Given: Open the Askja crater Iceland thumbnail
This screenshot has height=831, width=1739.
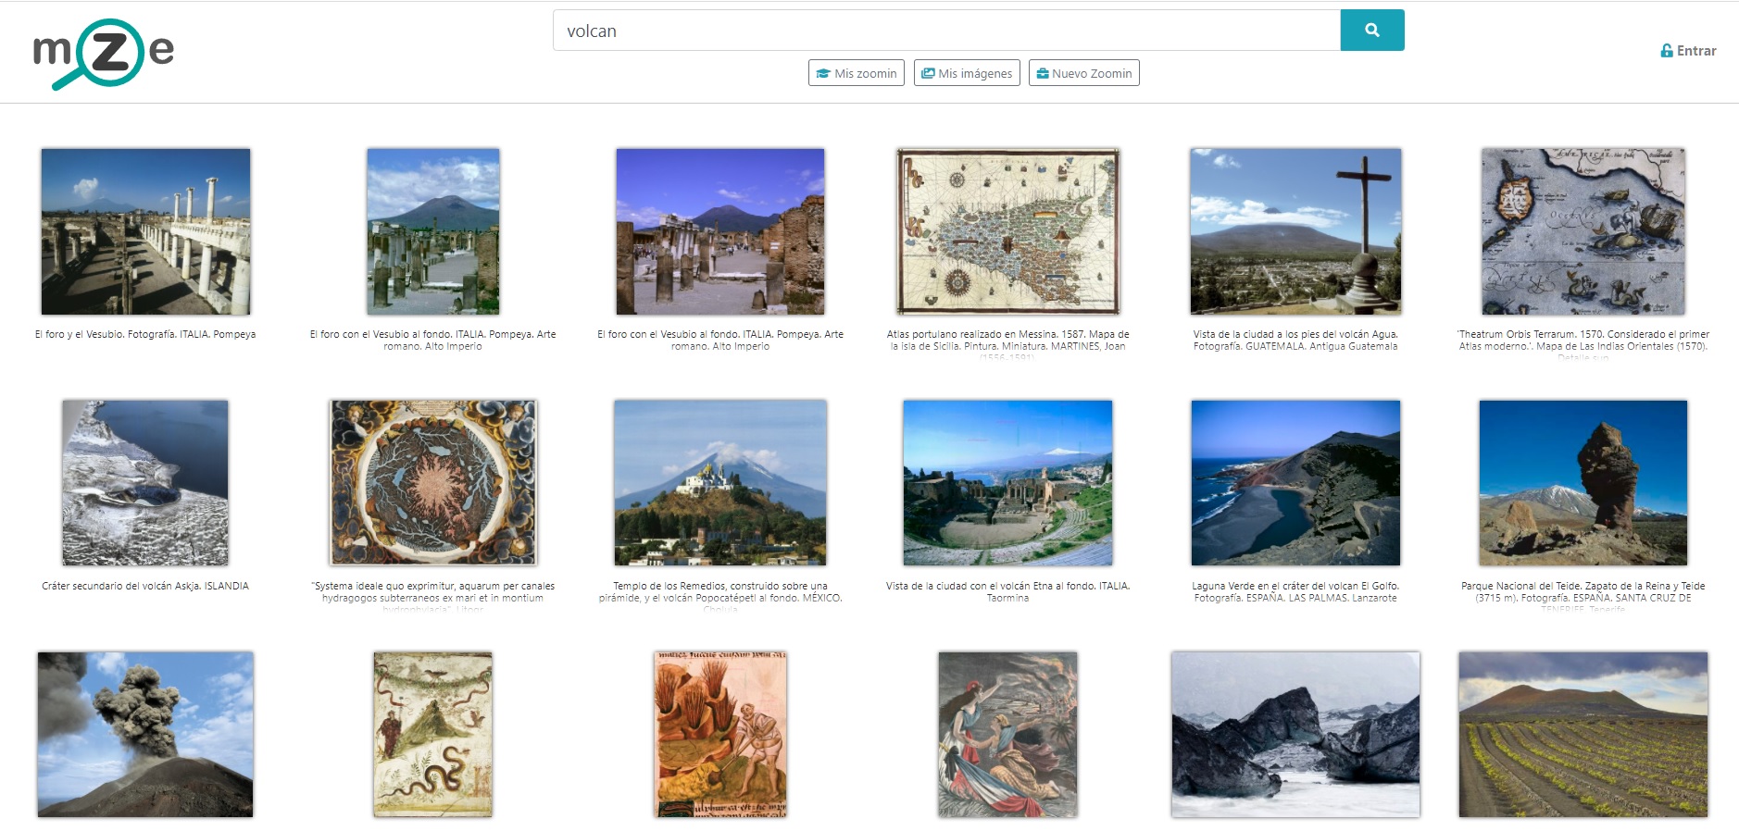Looking at the screenshot, I should coord(145,483).
